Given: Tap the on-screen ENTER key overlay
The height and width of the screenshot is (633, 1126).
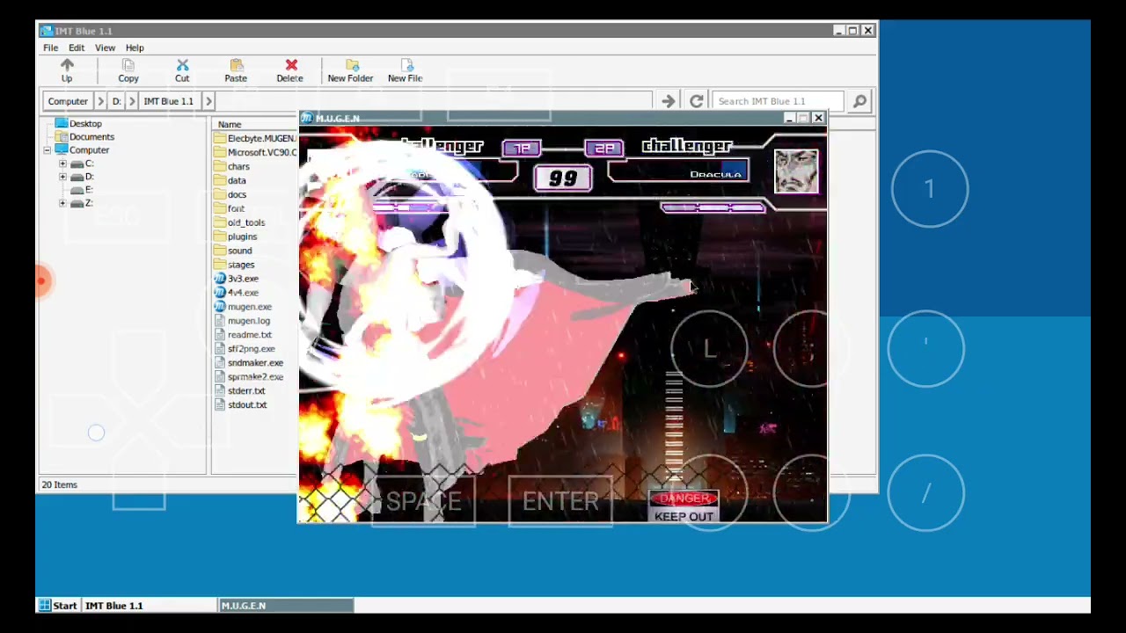Looking at the screenshot, I should pos(560,502).
